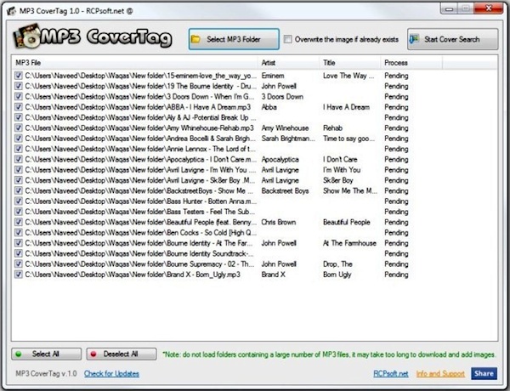Viewport: 510px width, 391px height.
Task: Sort by MP3 File column header
Action: [134, 63]
